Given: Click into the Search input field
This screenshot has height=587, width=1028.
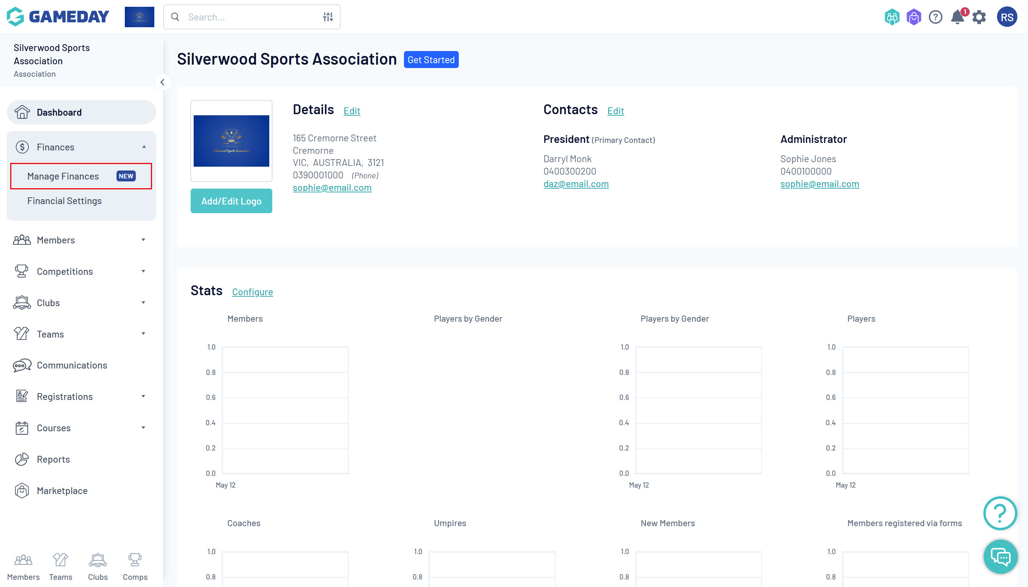Looking at the screenshot, I should click(x=250, y=17).
